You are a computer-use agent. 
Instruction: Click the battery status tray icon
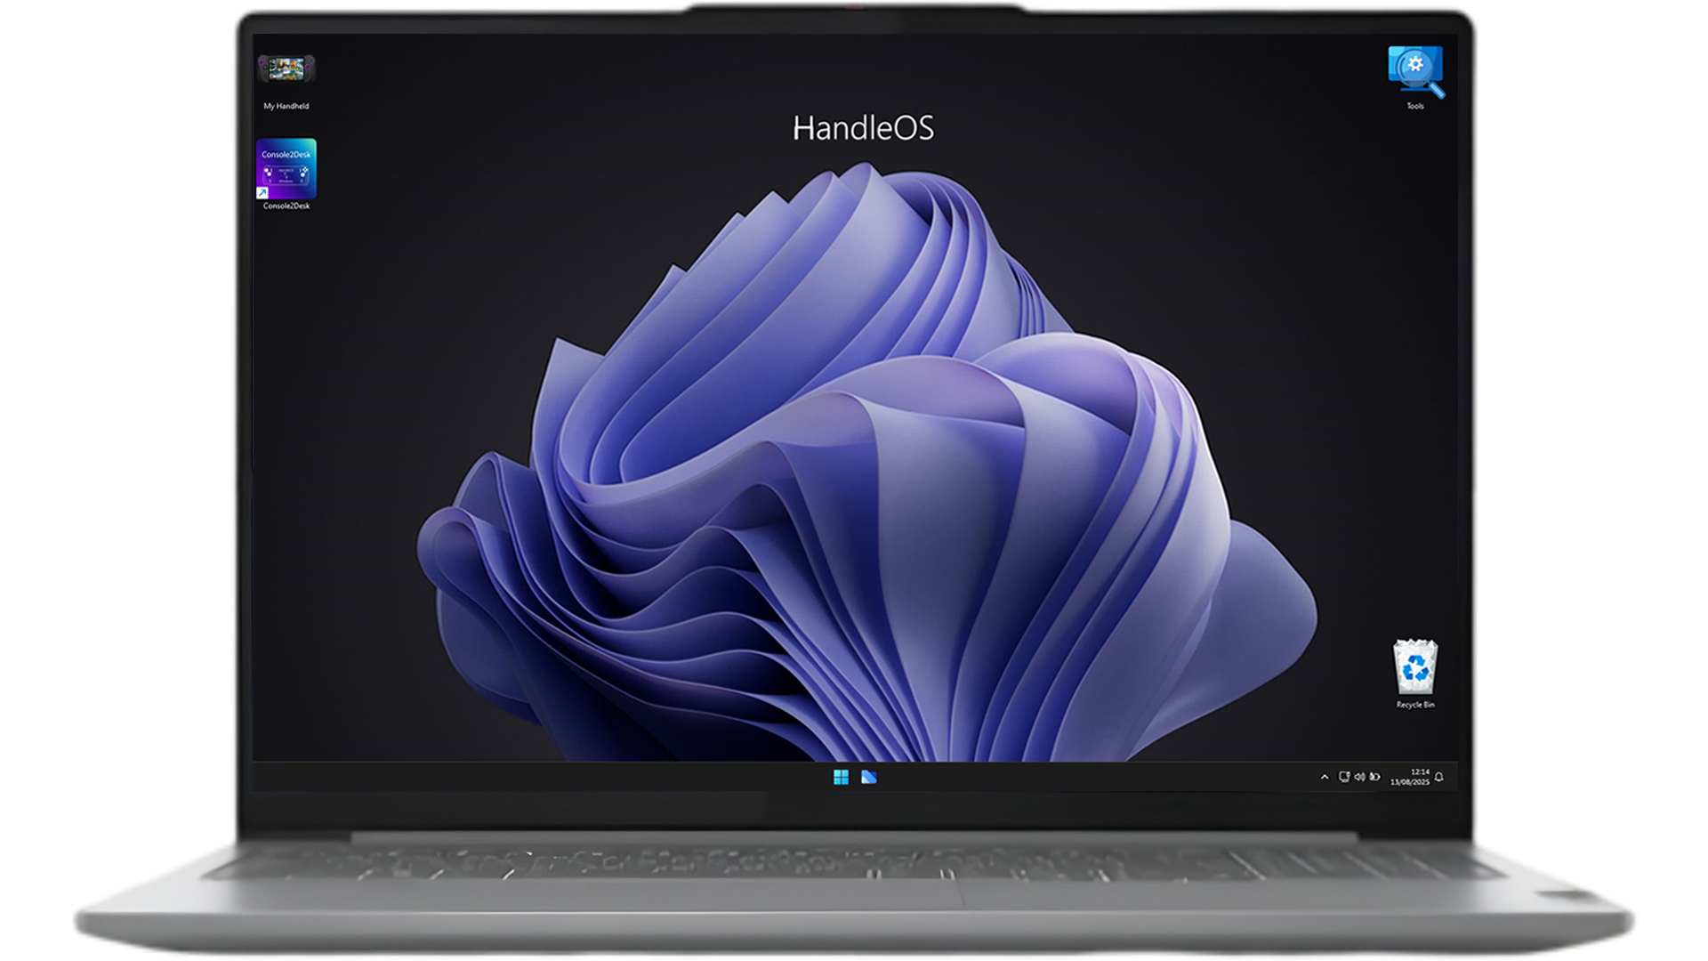point(1374,777)
